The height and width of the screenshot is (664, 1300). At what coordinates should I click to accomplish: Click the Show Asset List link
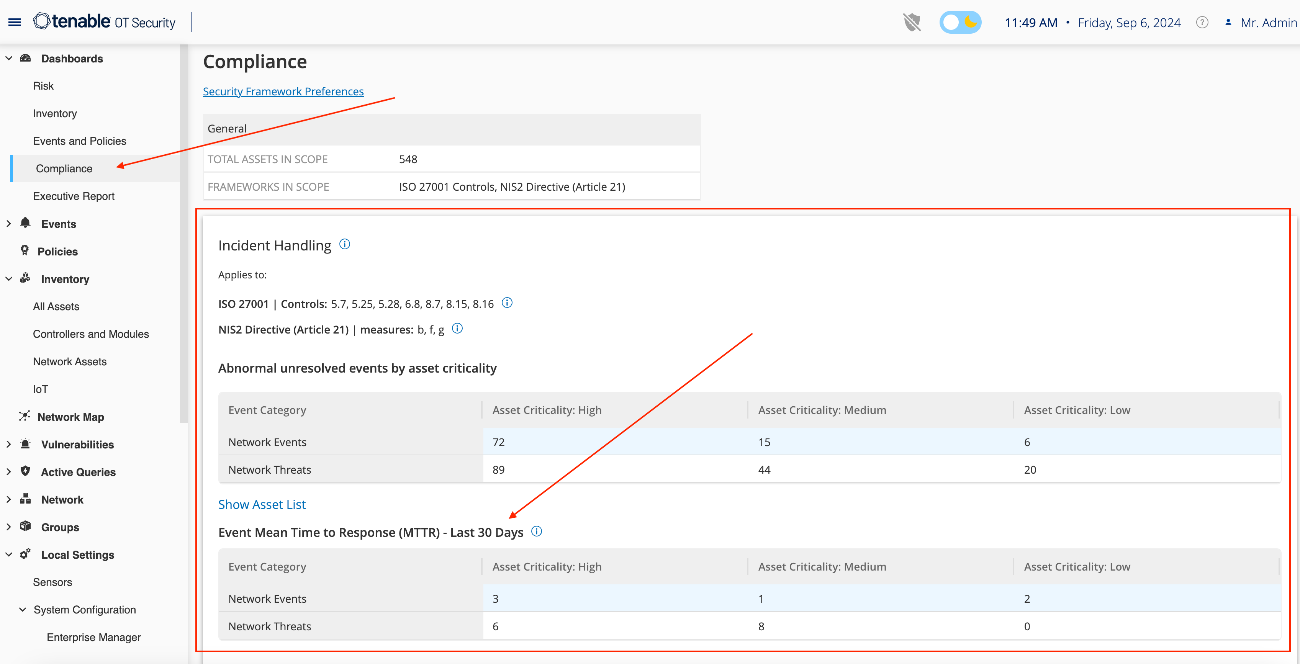(262, 504)
